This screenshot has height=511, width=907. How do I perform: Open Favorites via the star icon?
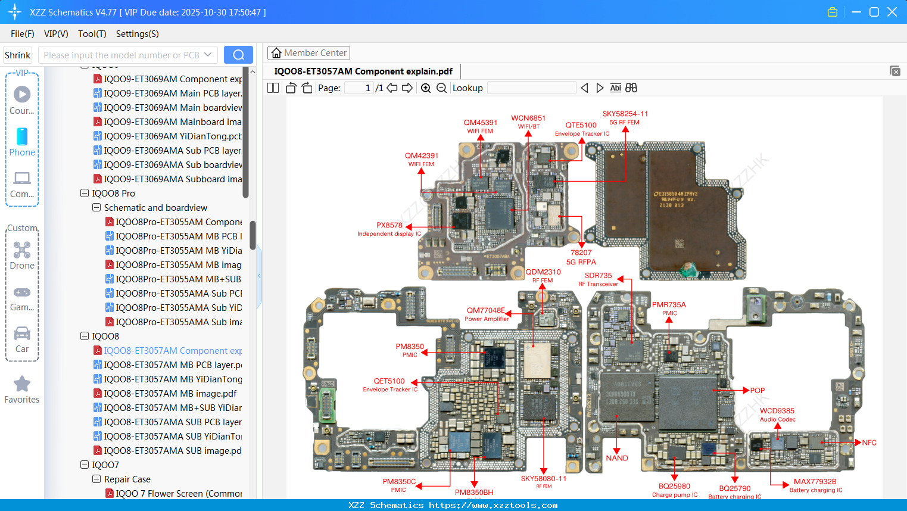tap(22, 384)
